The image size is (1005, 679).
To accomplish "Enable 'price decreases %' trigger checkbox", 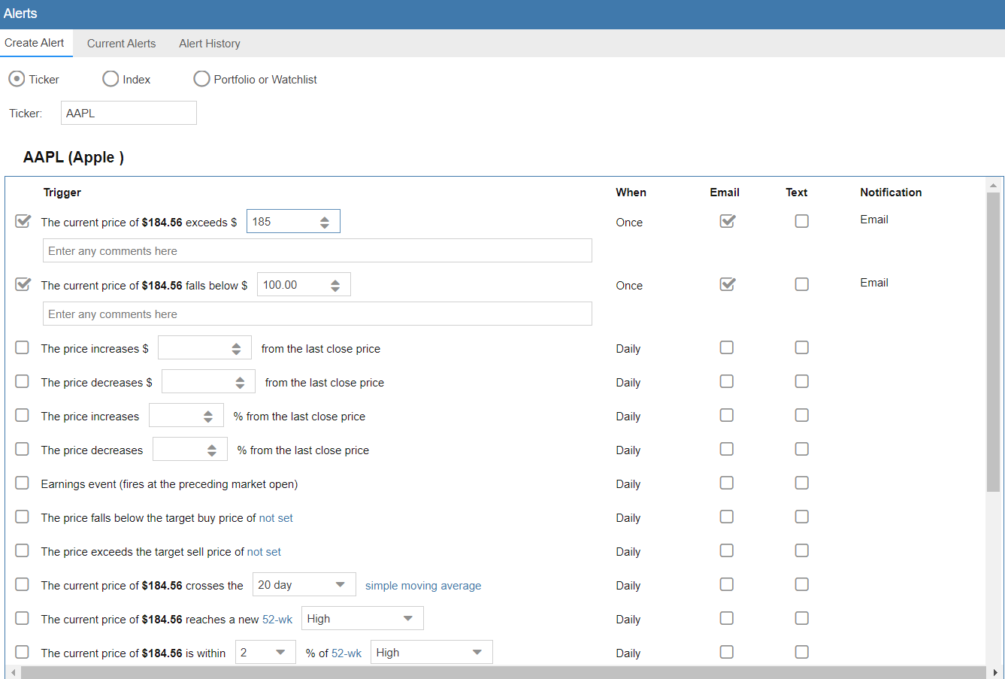I will [23, 449].
